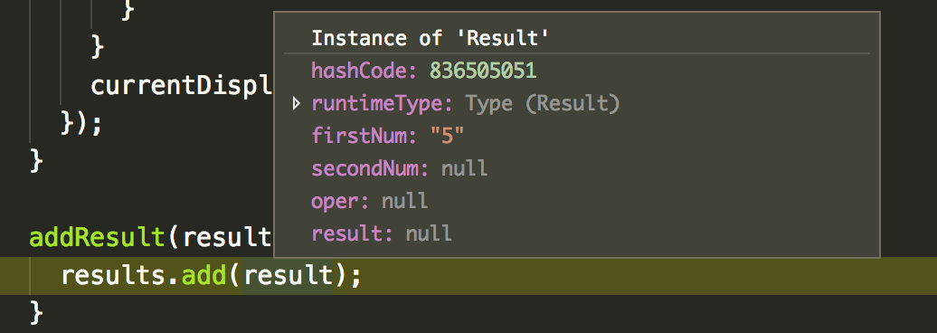The height and width of the screenshot is (333, 937).
Task: Click the Instance of 'Result' header
Action: click(x=431, y=39)
